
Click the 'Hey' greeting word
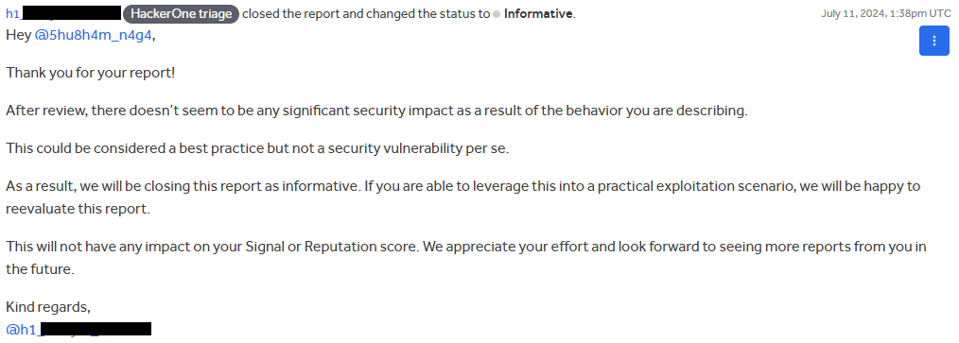point(18,36)
